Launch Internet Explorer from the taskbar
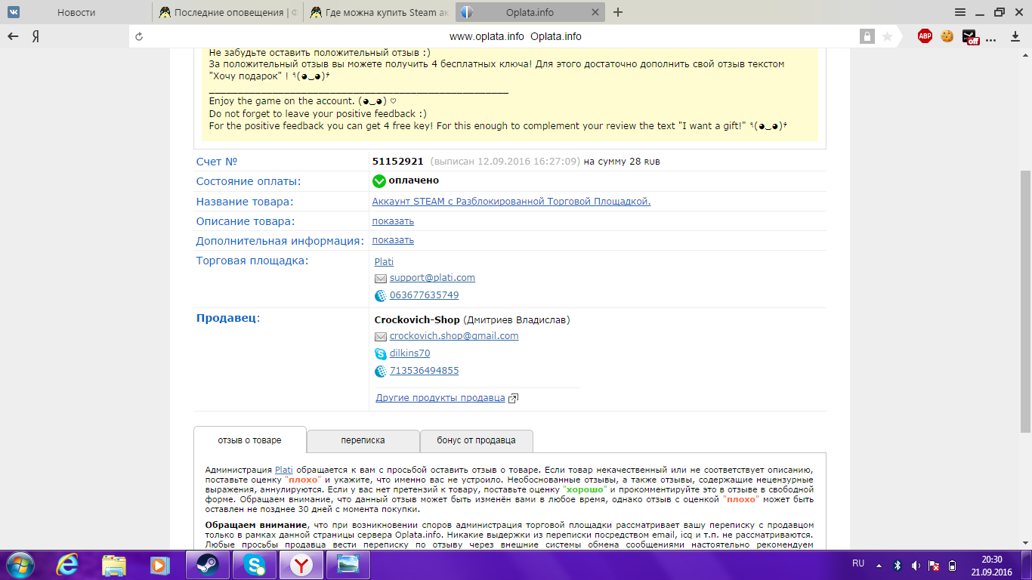1032x580 pixels. tap(69, 564)
